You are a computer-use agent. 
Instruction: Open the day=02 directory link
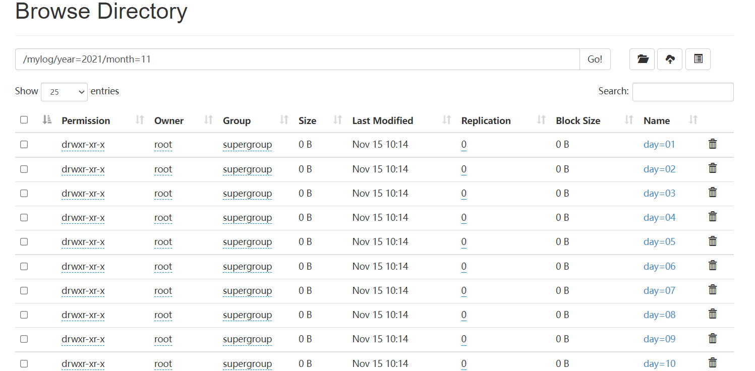(x=659, y=169)
